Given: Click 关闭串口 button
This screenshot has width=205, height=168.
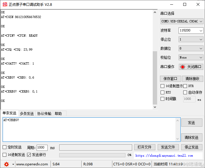Looking at the screenshot, I should 191,67.
